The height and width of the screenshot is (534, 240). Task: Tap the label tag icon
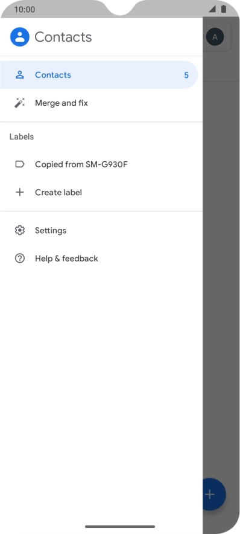(20, 164)
